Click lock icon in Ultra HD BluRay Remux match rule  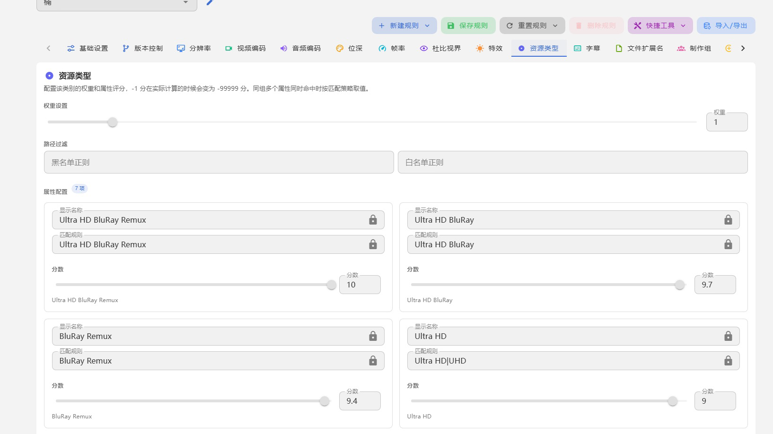click(373, 244)
